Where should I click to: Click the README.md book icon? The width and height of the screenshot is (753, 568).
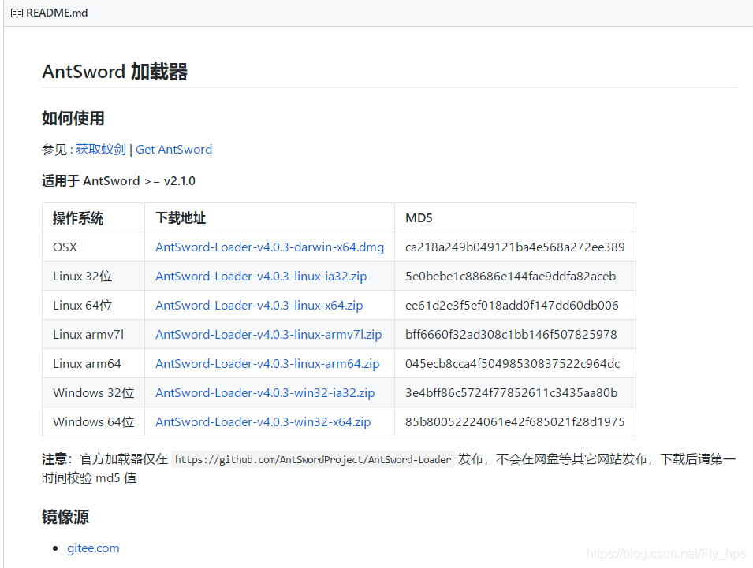coord(17,13)
